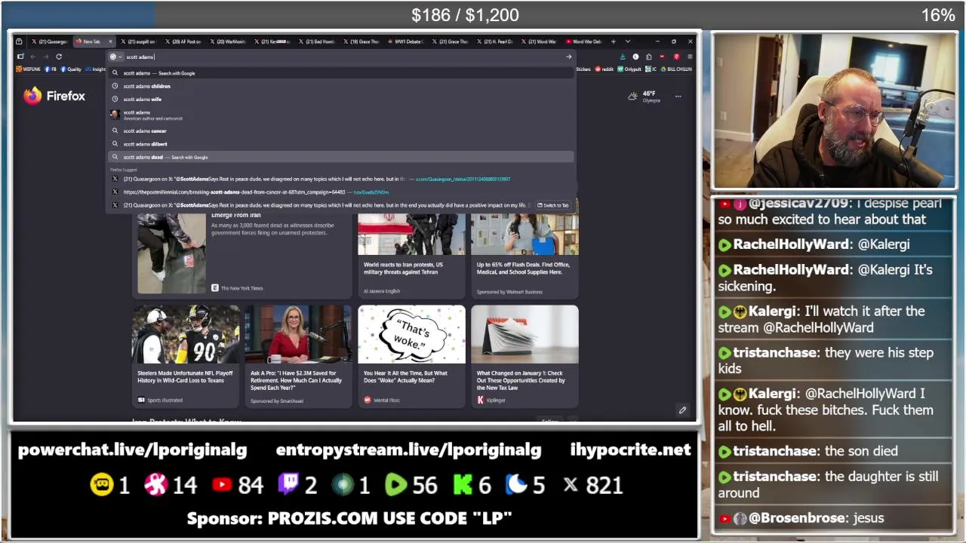The height and width of the screenshot is (543, 966).
Task: Open the FB bookmark
Action: point(51,69)
